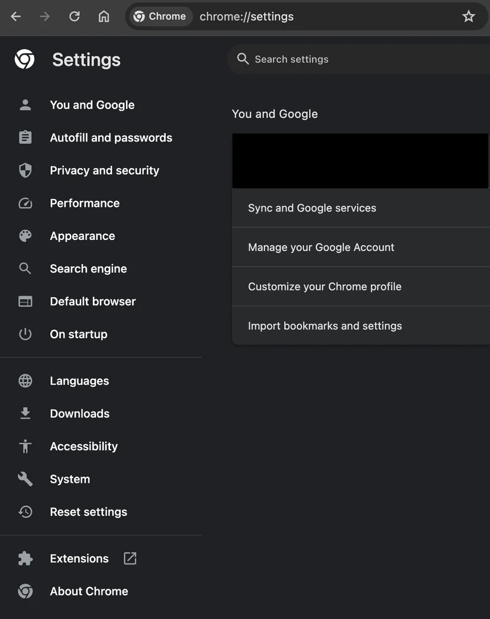Click the download arrow icon for Downloads
490x619 pixels.
click(25, 413)
